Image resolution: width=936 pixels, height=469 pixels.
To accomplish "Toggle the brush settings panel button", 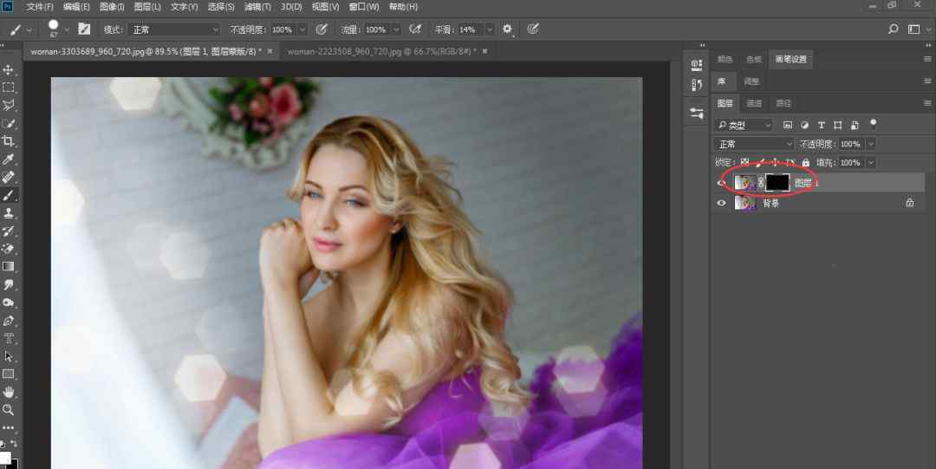I will 84,29.
